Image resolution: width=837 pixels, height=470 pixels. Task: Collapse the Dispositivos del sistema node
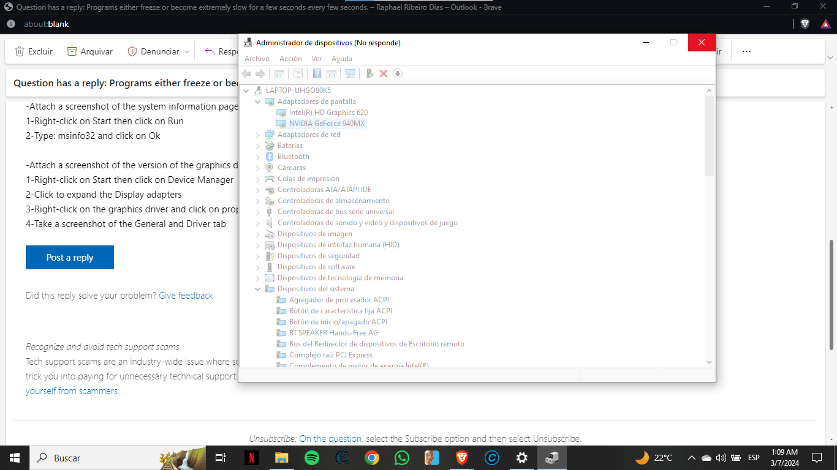pos(258,289)
